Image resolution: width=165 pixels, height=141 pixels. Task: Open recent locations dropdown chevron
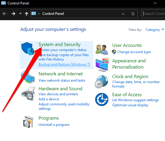click(x=20, y=13)
